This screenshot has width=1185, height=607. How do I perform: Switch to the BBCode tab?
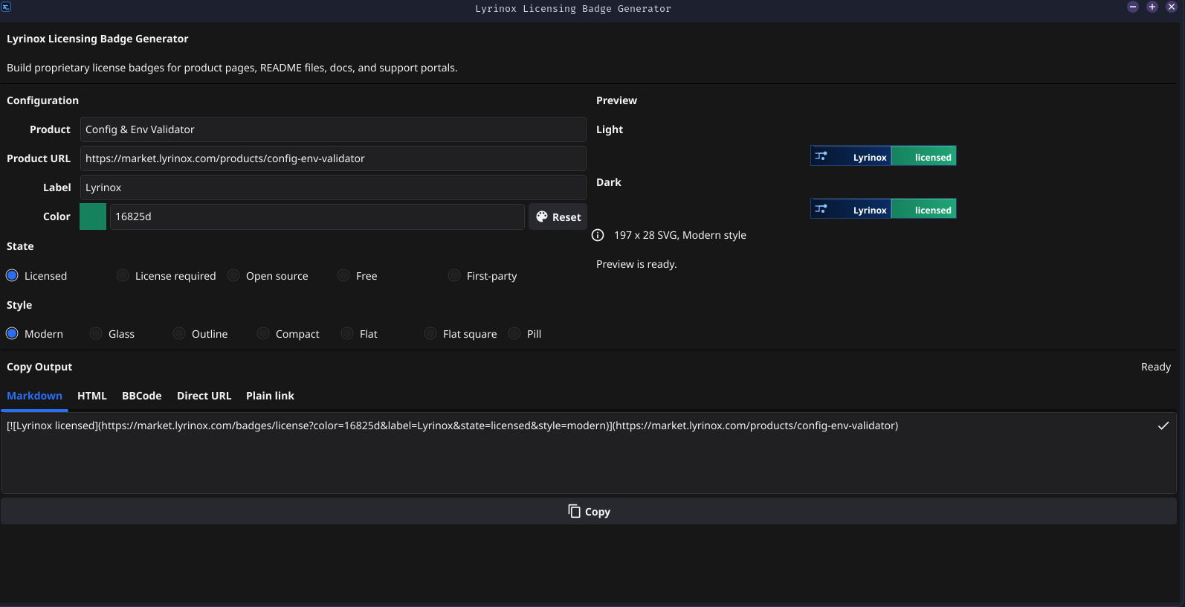coord(142,396)
